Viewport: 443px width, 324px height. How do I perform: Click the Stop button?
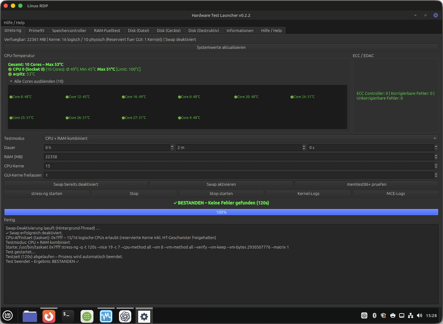point(134,193)
